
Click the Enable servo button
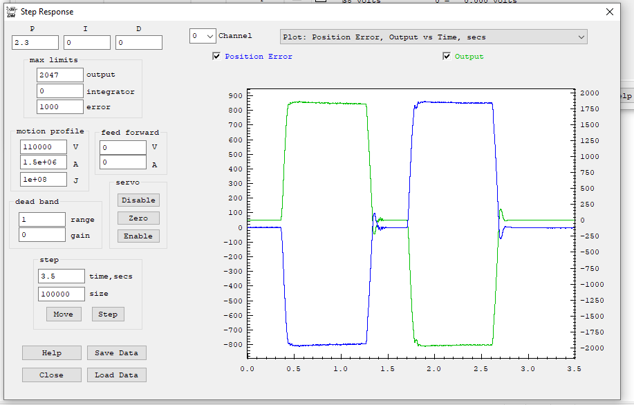pyautogui.click(x=138, y=236)
